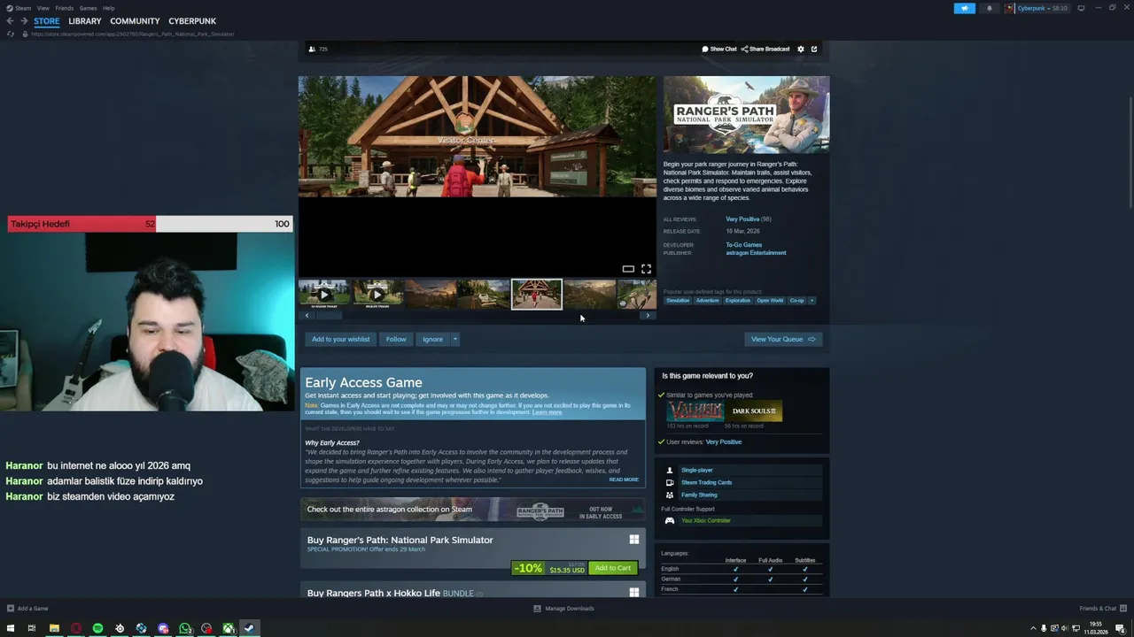
Task: Click the store URL address bar
Action: (x=133, y=34)
